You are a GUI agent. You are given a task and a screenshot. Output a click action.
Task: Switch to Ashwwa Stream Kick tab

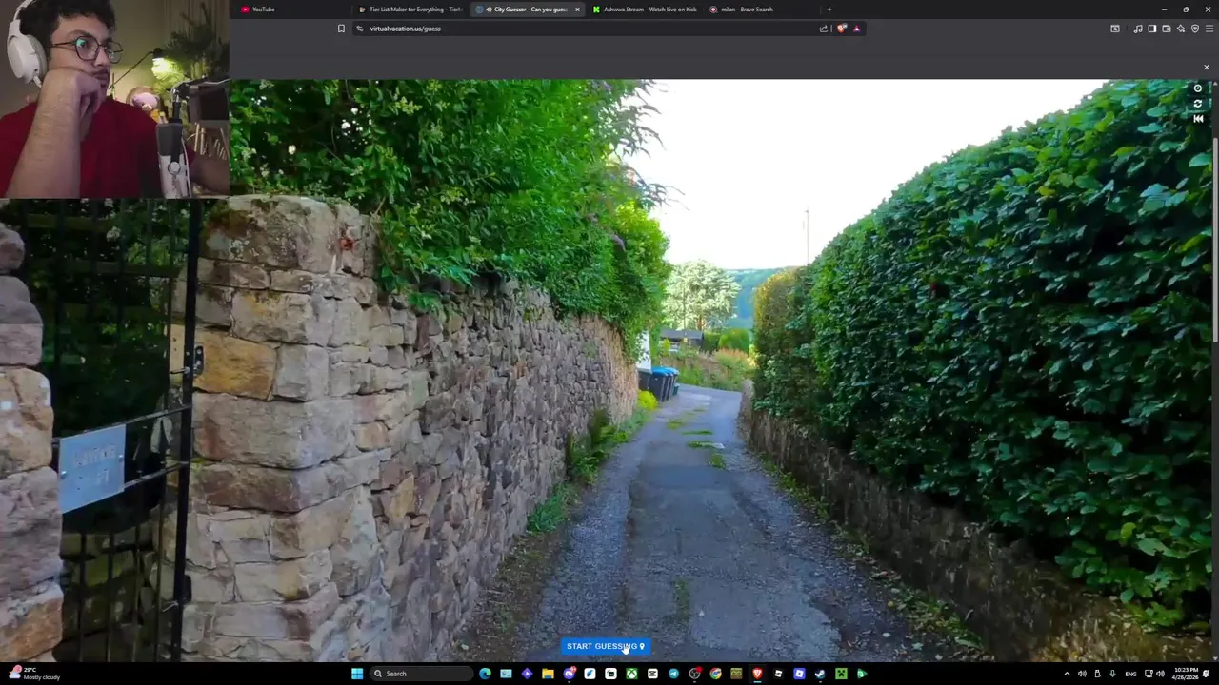pos(644,10)
